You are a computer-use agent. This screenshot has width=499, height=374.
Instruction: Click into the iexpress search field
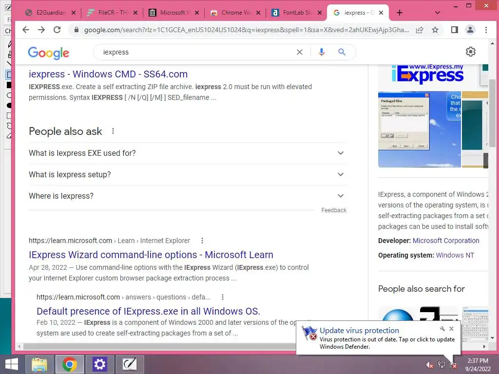(197, 52)
